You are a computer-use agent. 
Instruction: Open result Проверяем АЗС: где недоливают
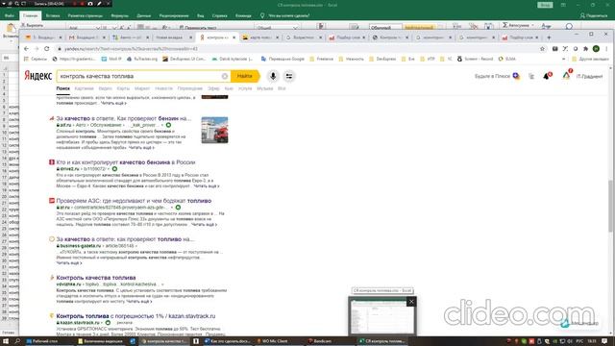pos(134,201)
